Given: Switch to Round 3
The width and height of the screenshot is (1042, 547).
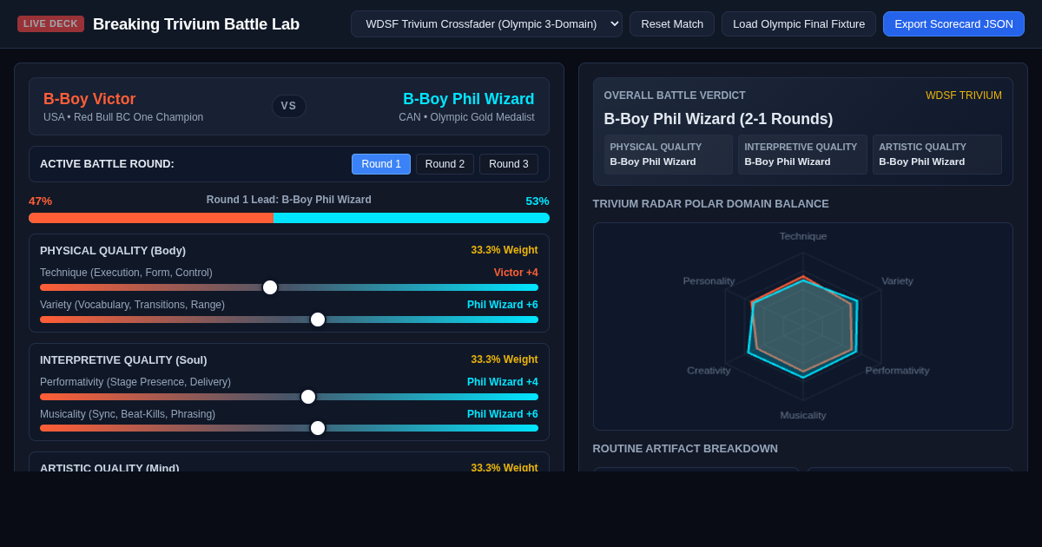Looking at the screenshot, I should [509, 164].
